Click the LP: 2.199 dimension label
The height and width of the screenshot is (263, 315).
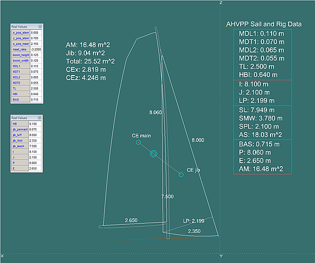pyautogui.click(x=194, y=221)
